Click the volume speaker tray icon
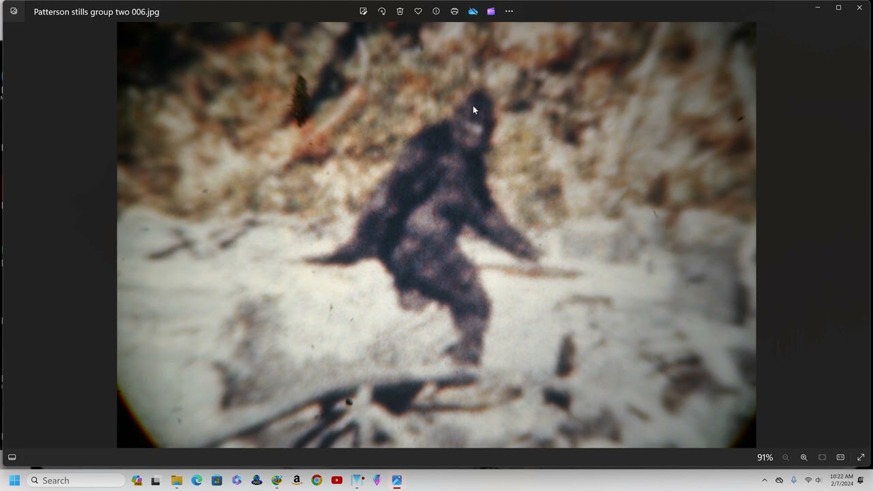The image size is (873, 491). coord(819,480)
